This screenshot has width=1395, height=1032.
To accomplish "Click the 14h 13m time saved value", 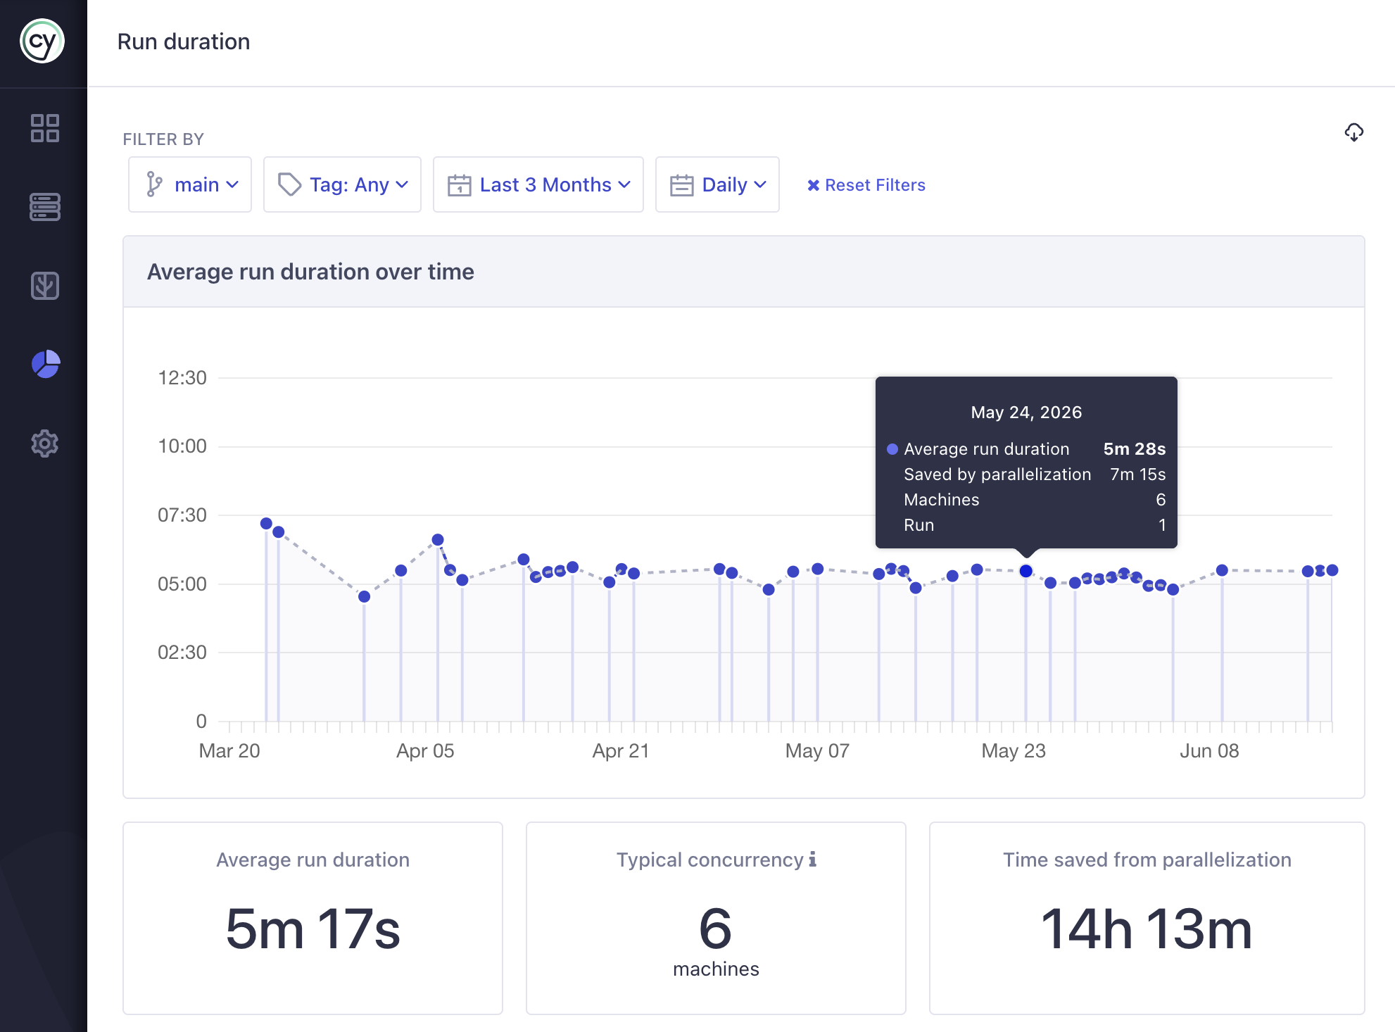I will [1147, 929].
